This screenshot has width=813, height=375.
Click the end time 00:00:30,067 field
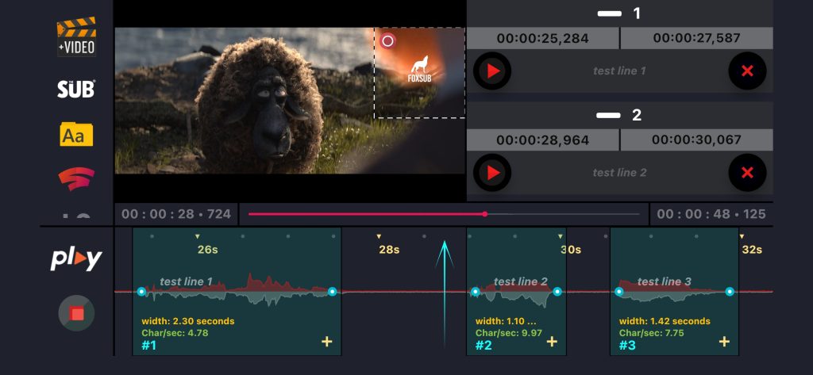(696, 140)
